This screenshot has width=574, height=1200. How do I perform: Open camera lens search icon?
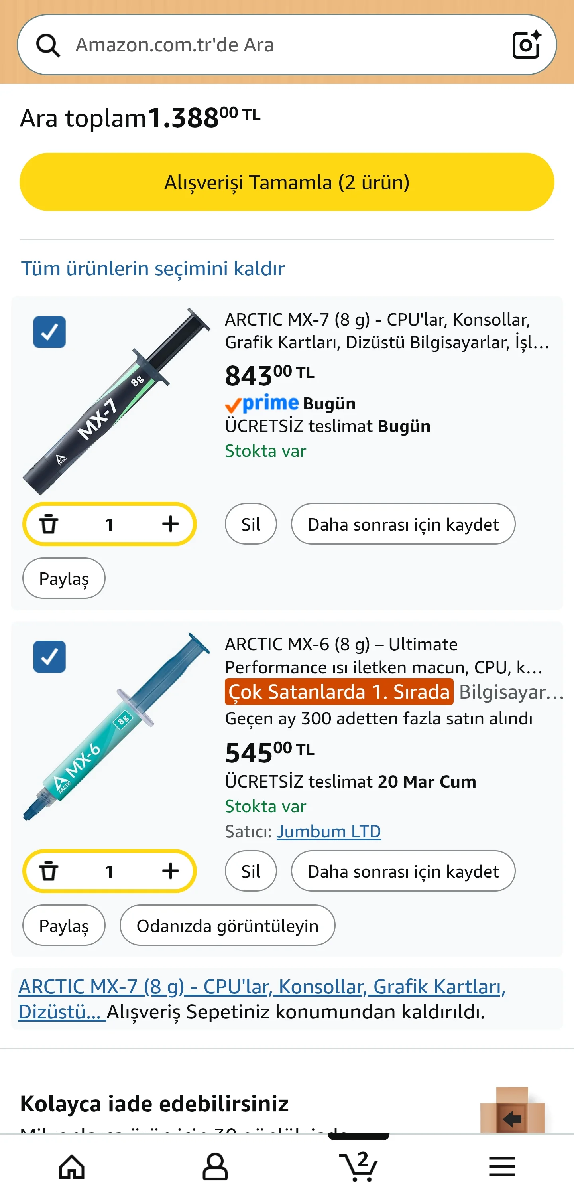click(x=526, y=45)
